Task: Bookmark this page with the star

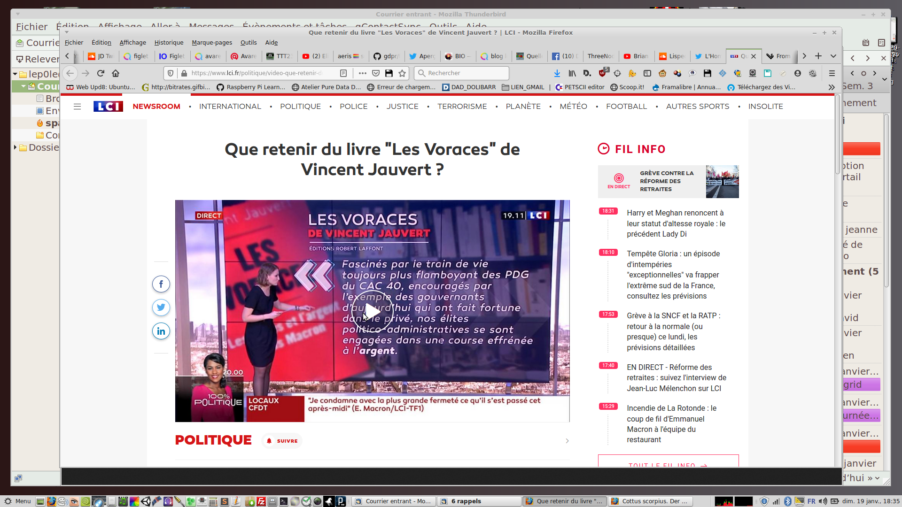Action: point(402,73)
